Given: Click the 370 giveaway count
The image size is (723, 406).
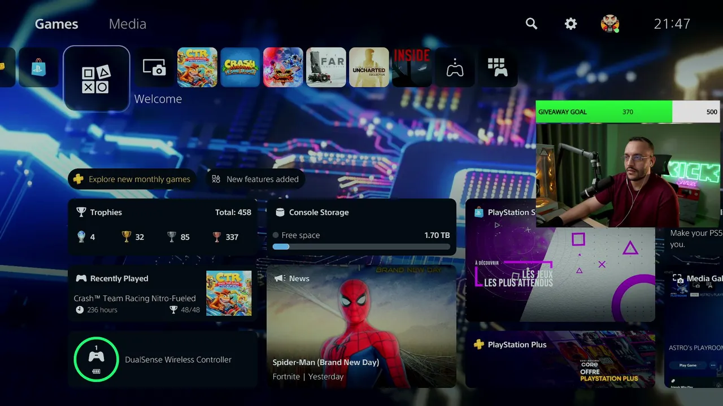Looking at the screenshot, I should [628, 112].
